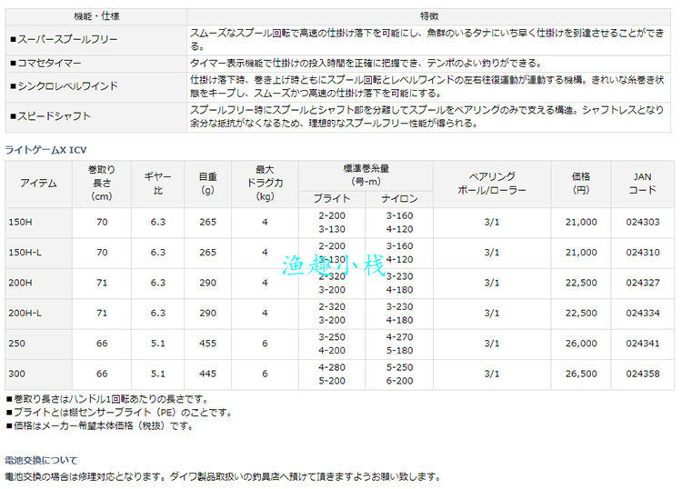
Task: Click the 巻取り長さ (cm) column header
Action: 101,184
